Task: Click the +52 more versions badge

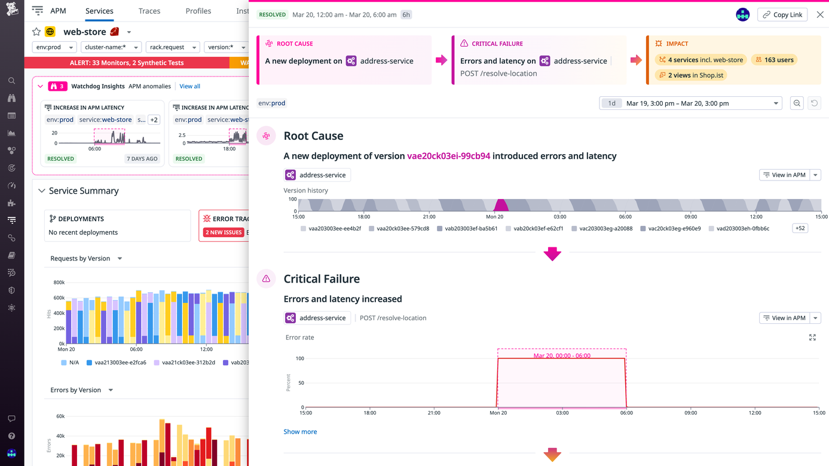Action: (x=800, y=228)
